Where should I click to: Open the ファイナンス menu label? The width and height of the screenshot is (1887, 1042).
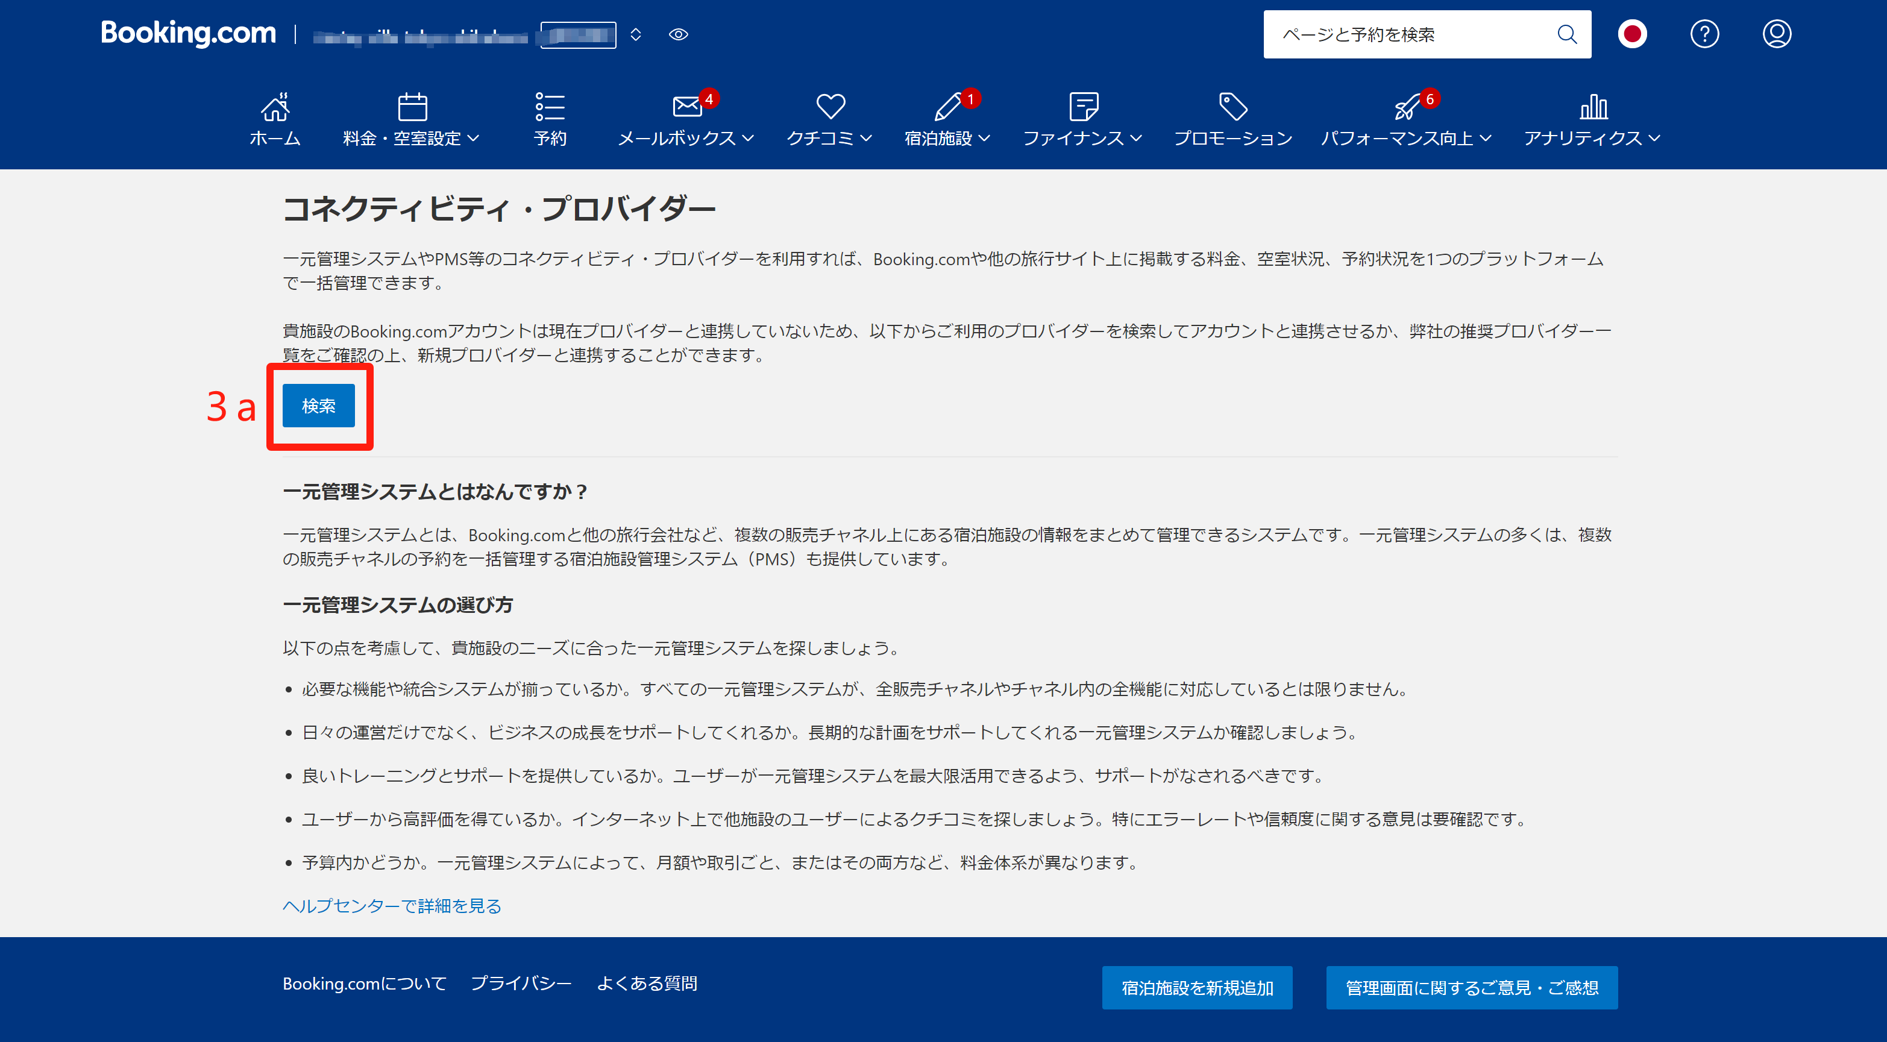click(1073, 139)
